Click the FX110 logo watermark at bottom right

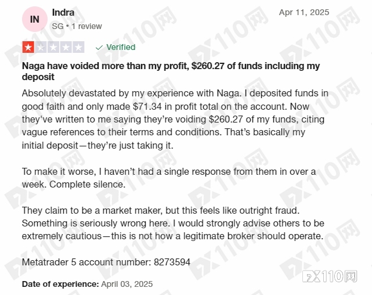coord(330,276)
